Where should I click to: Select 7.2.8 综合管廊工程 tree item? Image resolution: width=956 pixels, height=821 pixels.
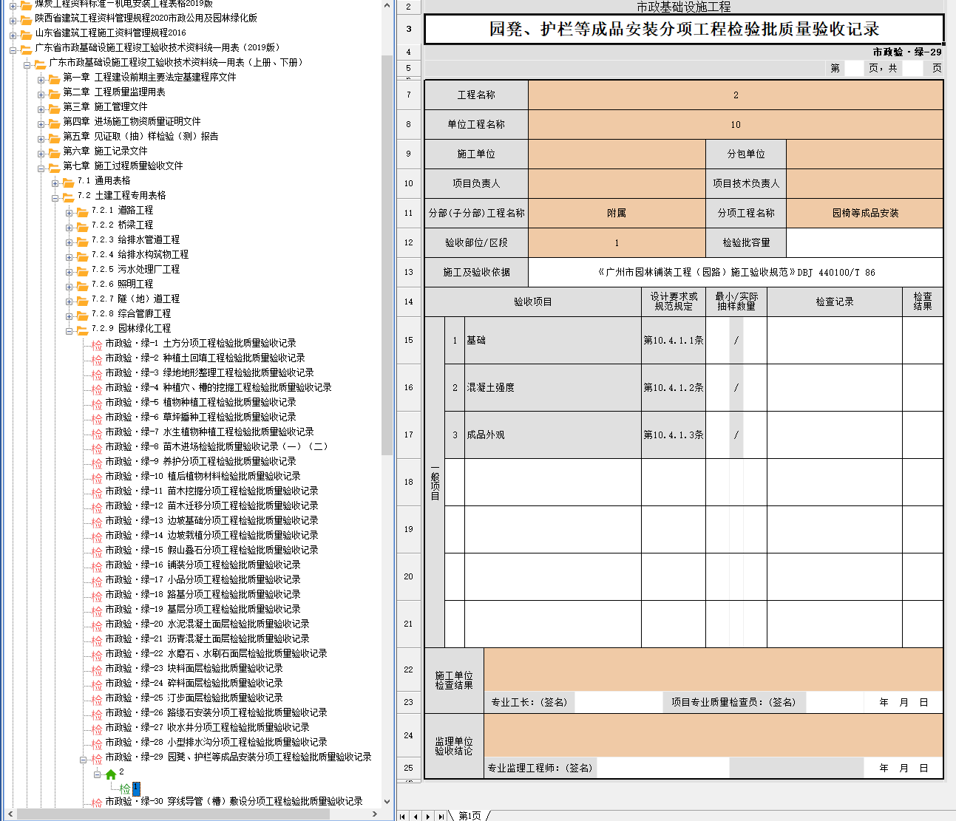coord(131,313)
